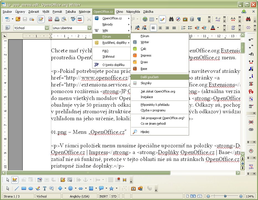Open Fontwork Gallery icon
Screen dimensions: 258x200
(x=133, y=188)
